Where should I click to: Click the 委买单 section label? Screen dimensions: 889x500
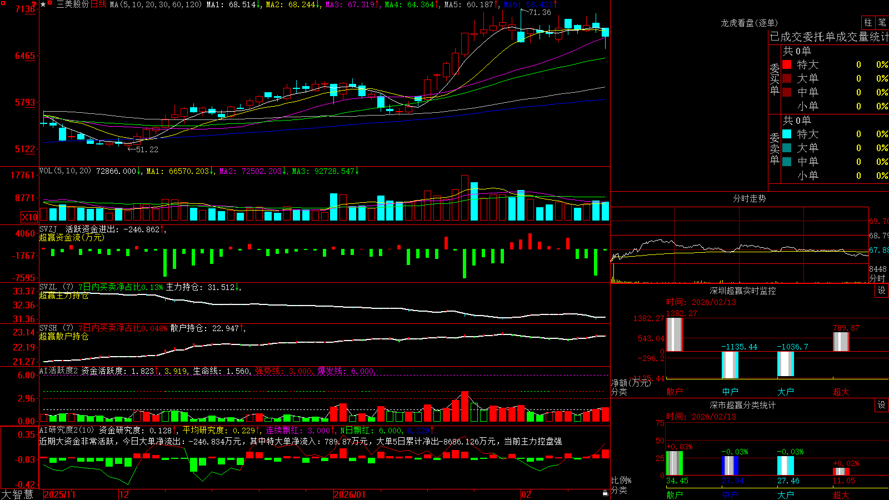[x=775, y=79]
